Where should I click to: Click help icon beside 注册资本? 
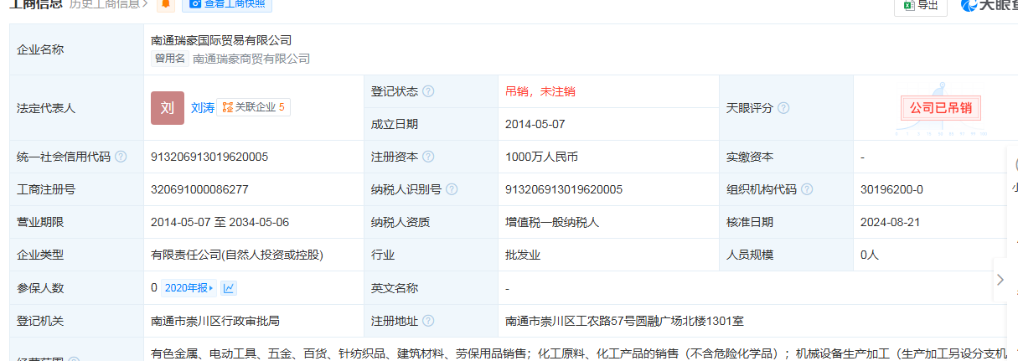tap(428, 157)
